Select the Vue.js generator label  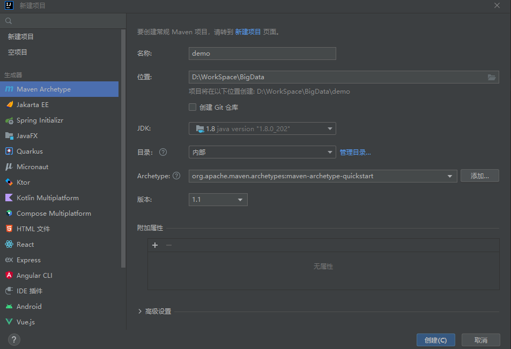26,322
